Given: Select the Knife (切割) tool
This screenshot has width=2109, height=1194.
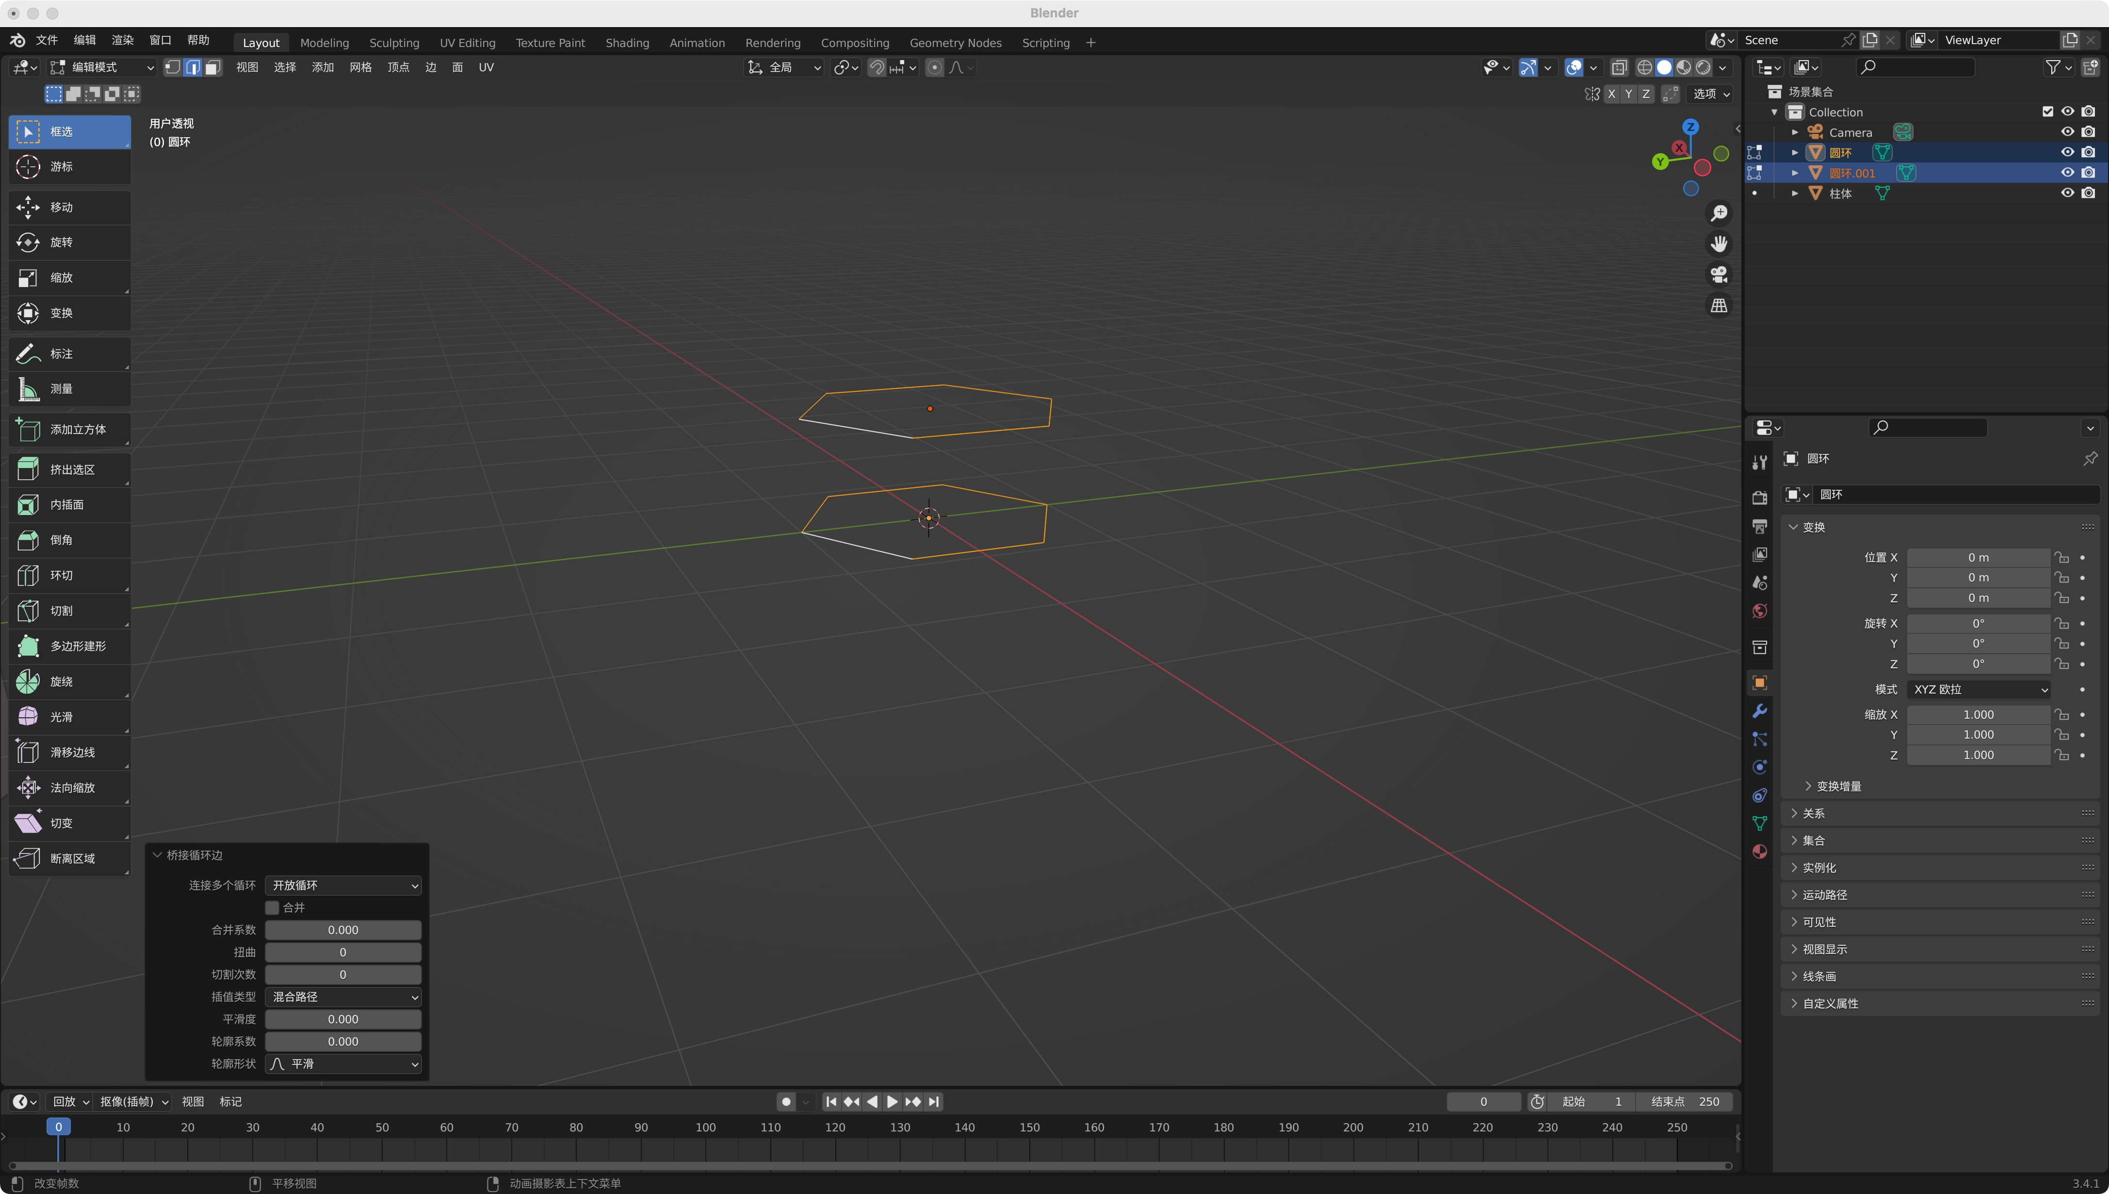Looking at the screenshot, I should (x=69, y=611).
